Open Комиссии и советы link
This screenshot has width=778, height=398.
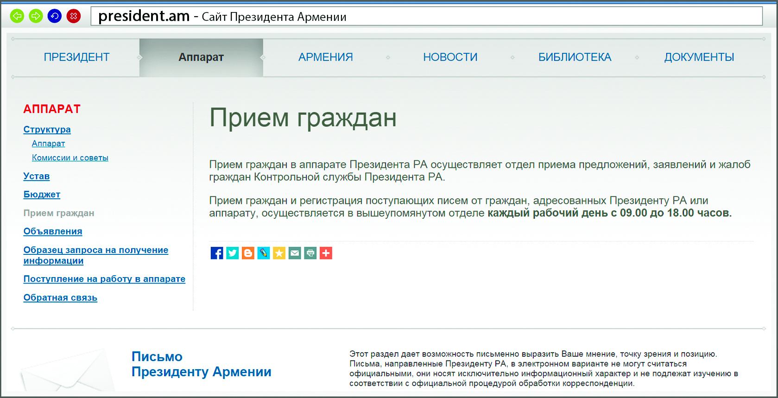tap(70, 158)
